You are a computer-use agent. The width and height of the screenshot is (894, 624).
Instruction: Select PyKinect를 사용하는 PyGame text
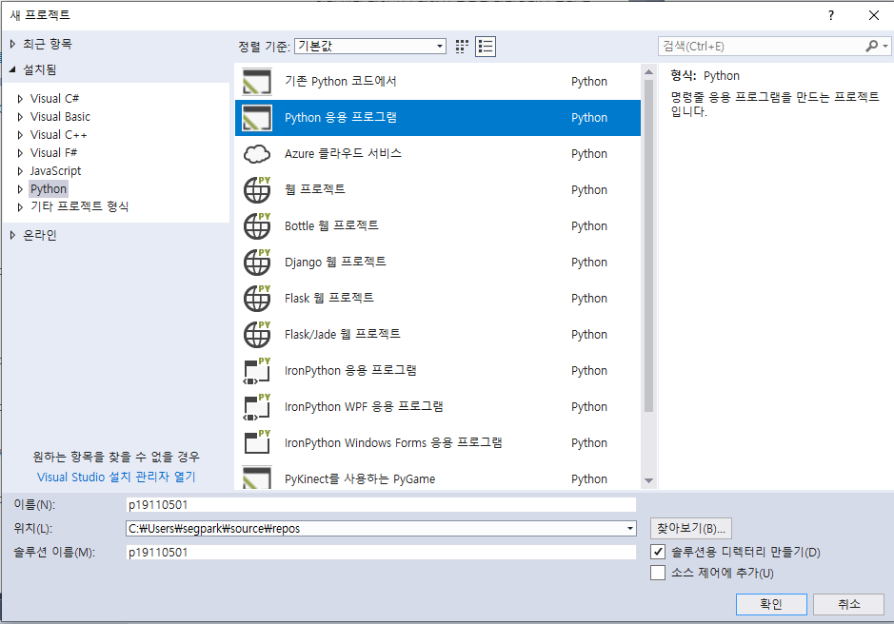[x=360, y=478]
